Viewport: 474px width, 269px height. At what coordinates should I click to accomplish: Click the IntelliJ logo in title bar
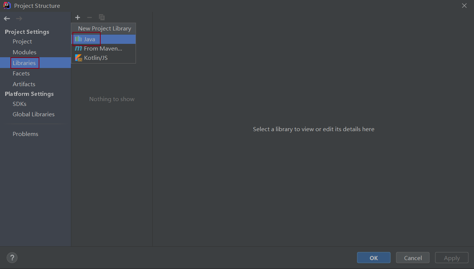tap(7, 6)
